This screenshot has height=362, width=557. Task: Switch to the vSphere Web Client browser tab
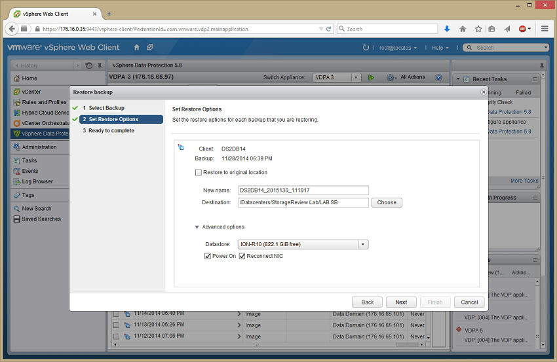click(x=54, y=14)
